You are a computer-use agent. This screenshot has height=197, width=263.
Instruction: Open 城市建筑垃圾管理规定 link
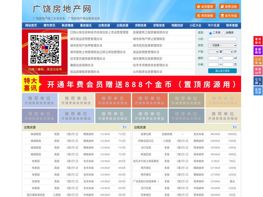click(x=148, y=59)
